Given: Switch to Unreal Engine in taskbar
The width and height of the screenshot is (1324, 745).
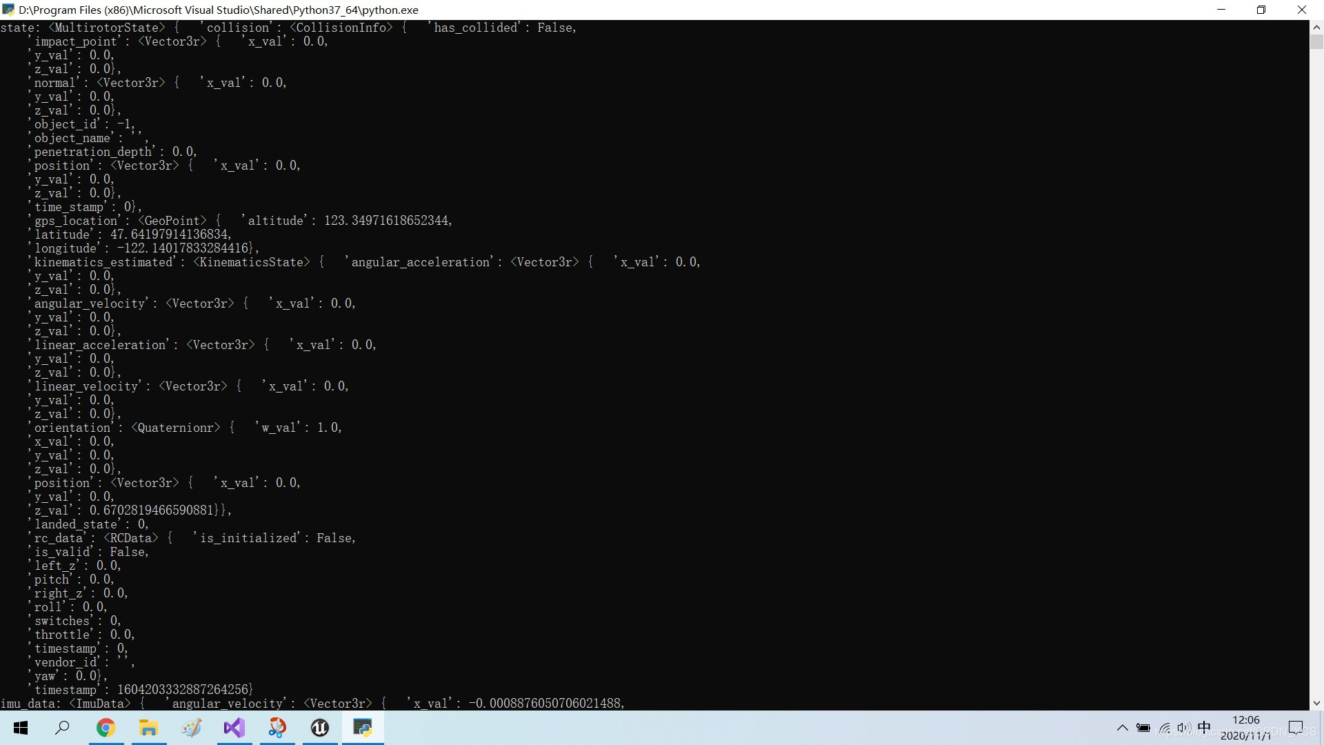Looking at the screenshot, I should pos(320,728).
